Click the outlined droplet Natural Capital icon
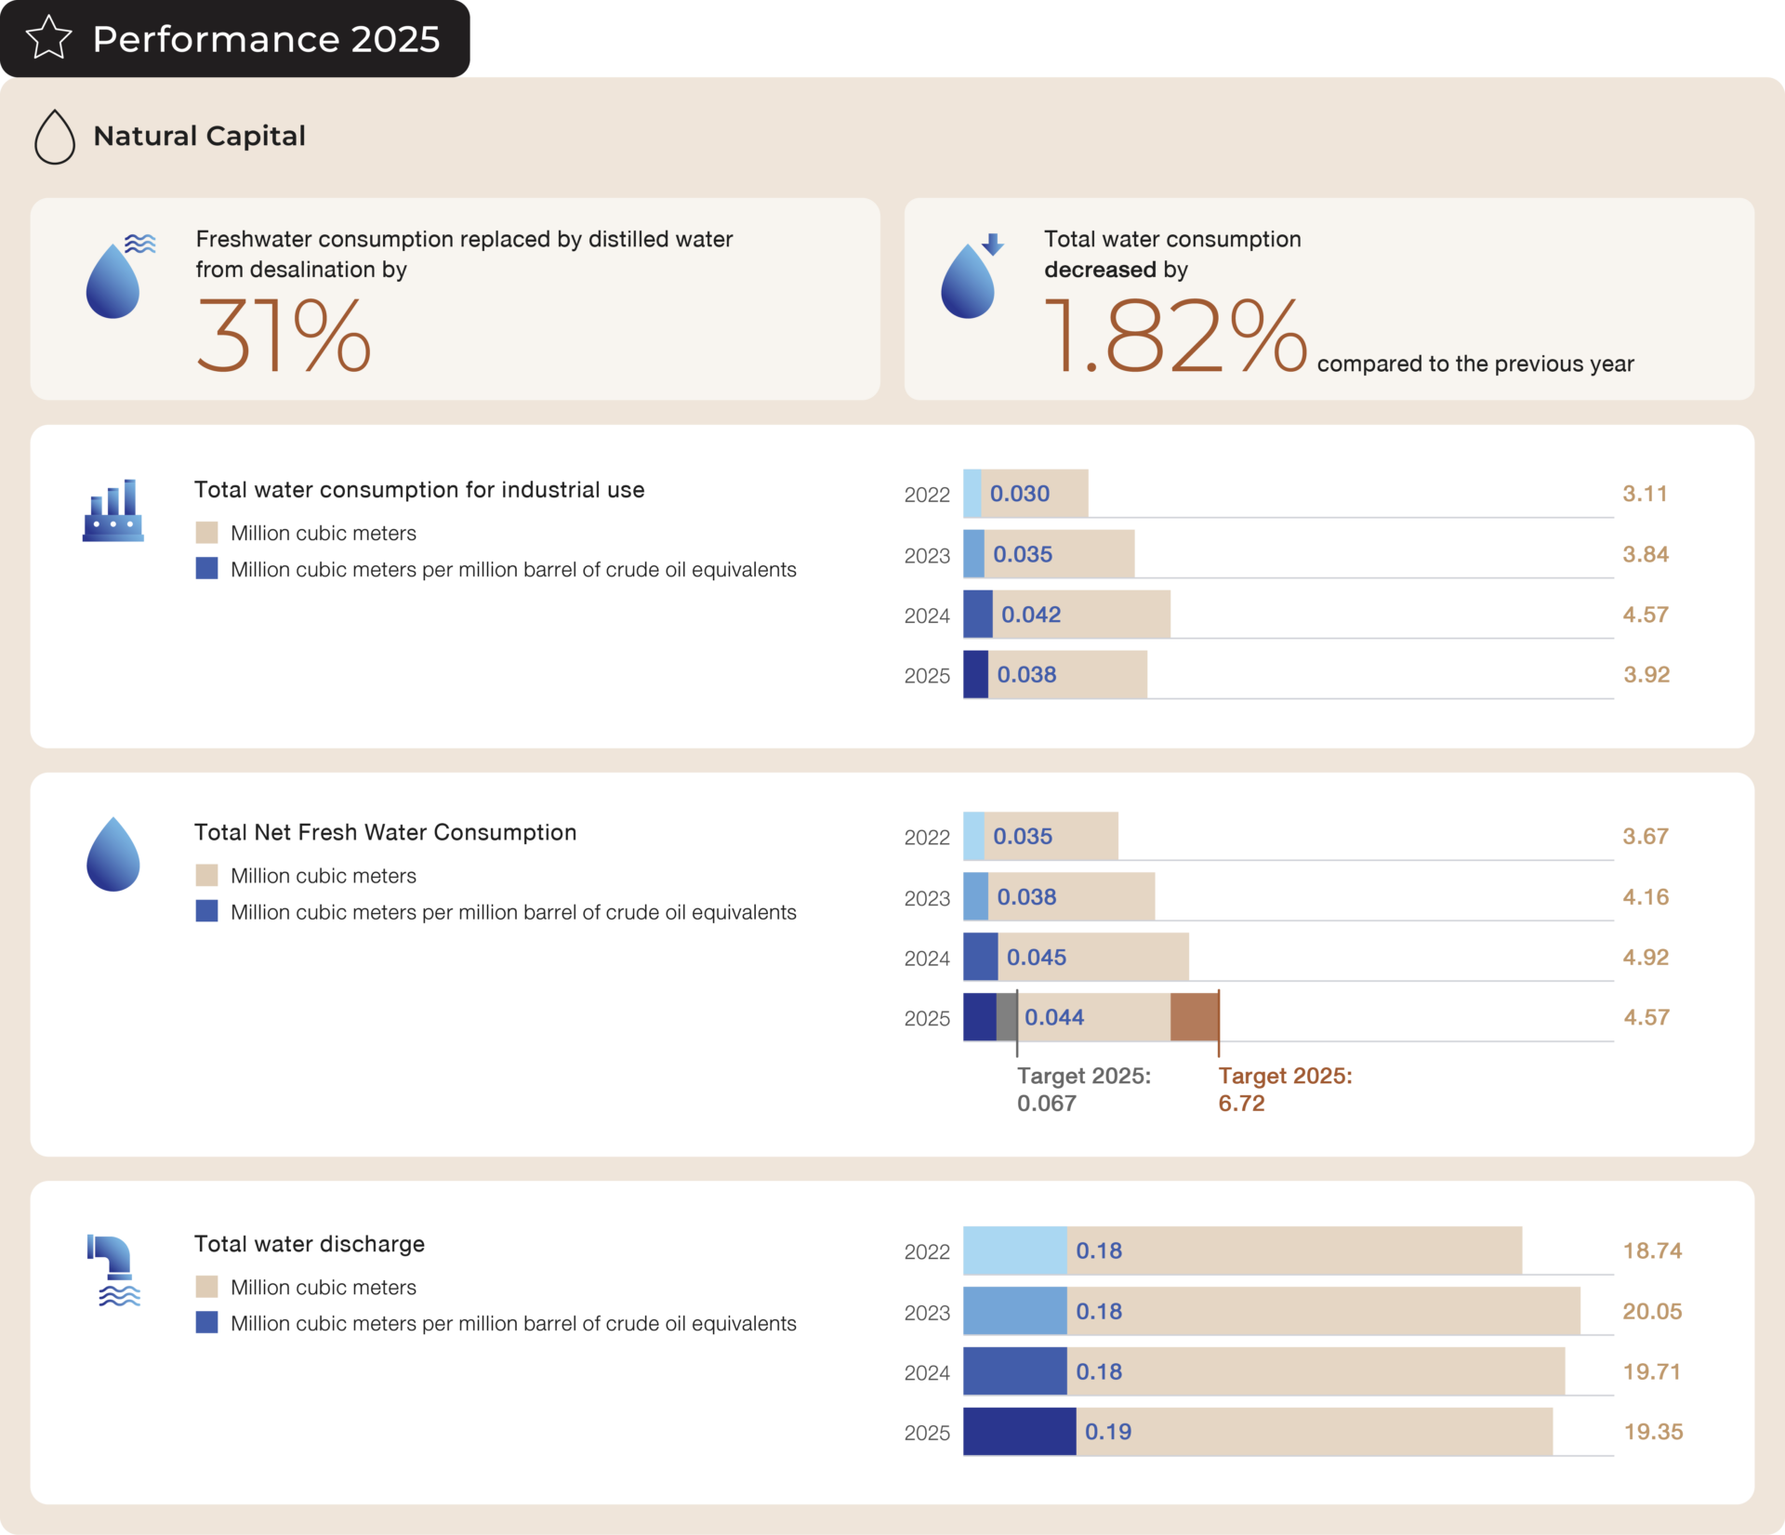This screenshot has width=1785, height=1535. click(55, 137)
